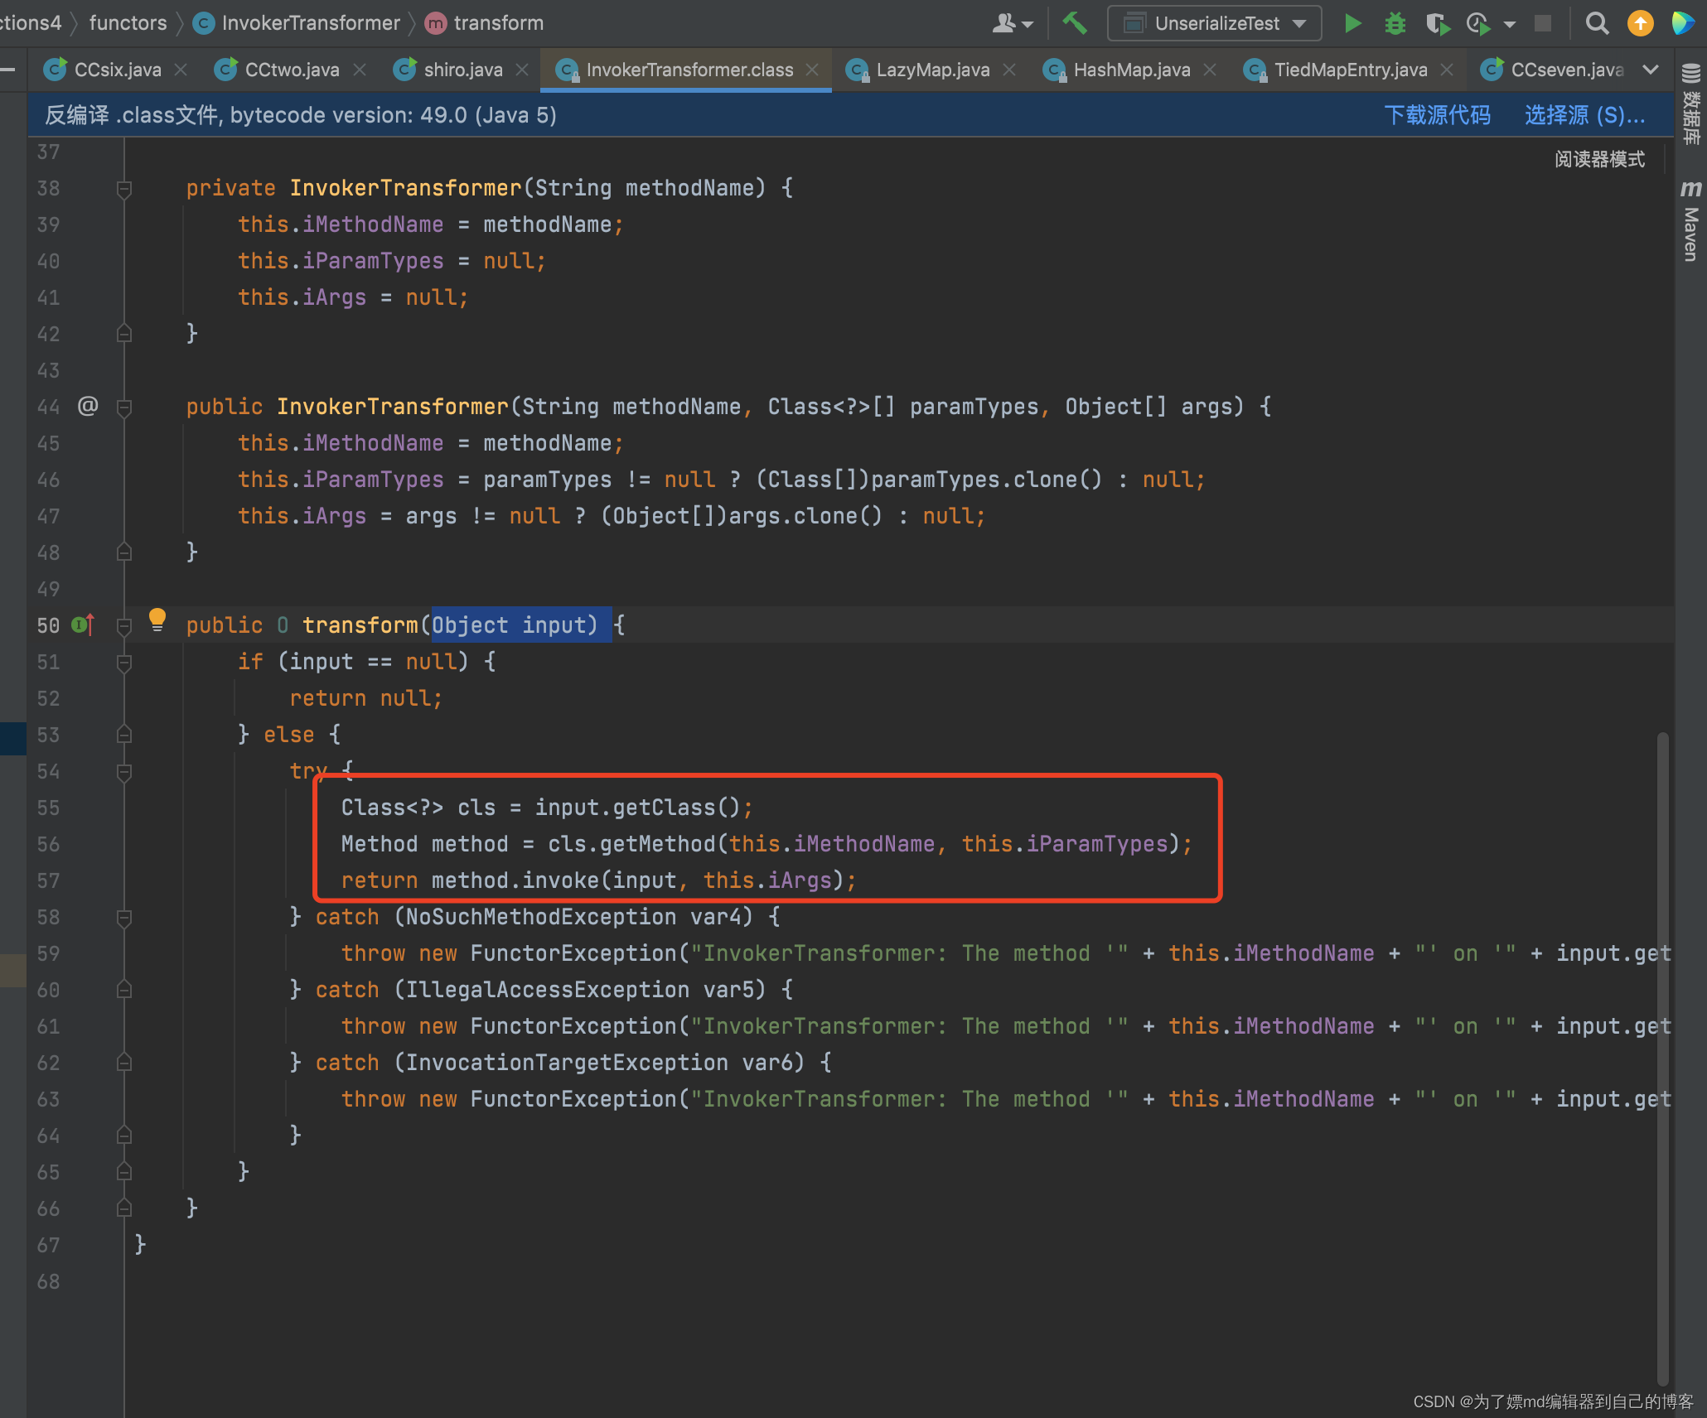This screenshot has width=1707, height=1418.
Task: Click the orange update arrow icon
Action: coord(1640,23)
